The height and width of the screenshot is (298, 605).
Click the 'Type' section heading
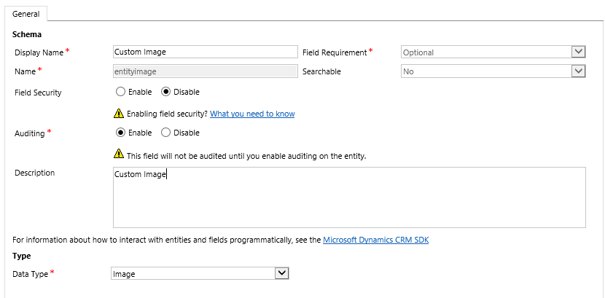[x=22, y=256]
